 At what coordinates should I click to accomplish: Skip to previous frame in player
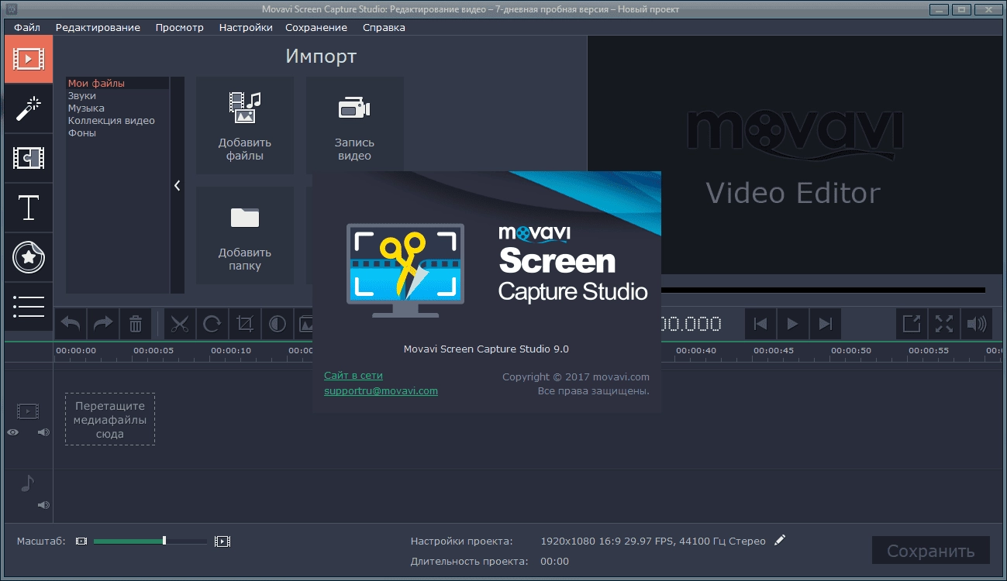point(760,324)
